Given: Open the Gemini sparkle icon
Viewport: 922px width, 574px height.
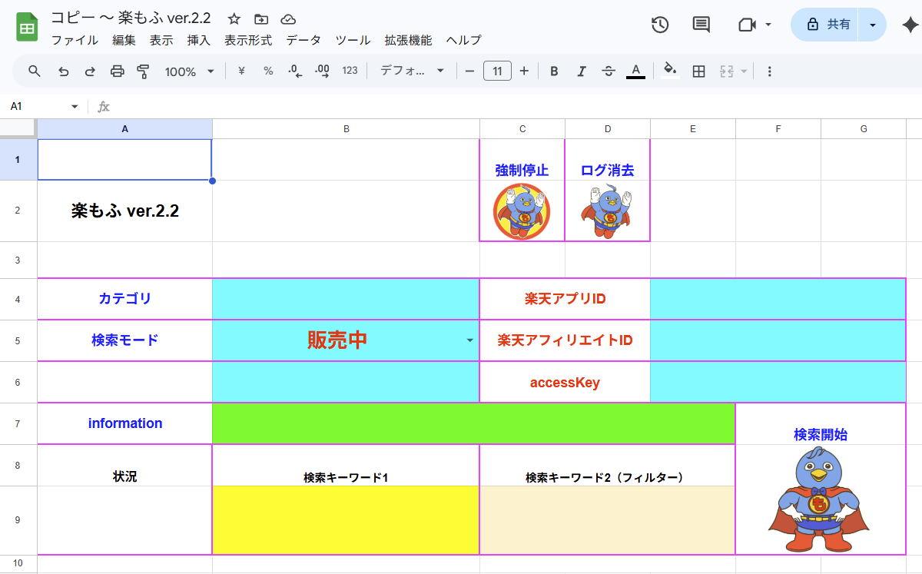Looking at the screenshot, I should (x=909, y=25).
